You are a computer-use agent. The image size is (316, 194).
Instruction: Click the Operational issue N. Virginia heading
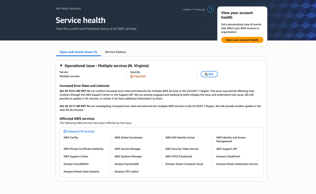pos(107,66)
